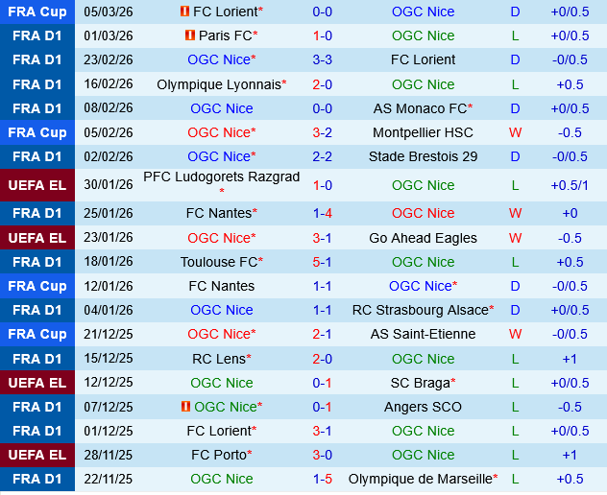Click the UEFA EL label in the 30/01/26 row
Image resolution: width=607 pixels, height=495 pixels.
click(37, 185)
